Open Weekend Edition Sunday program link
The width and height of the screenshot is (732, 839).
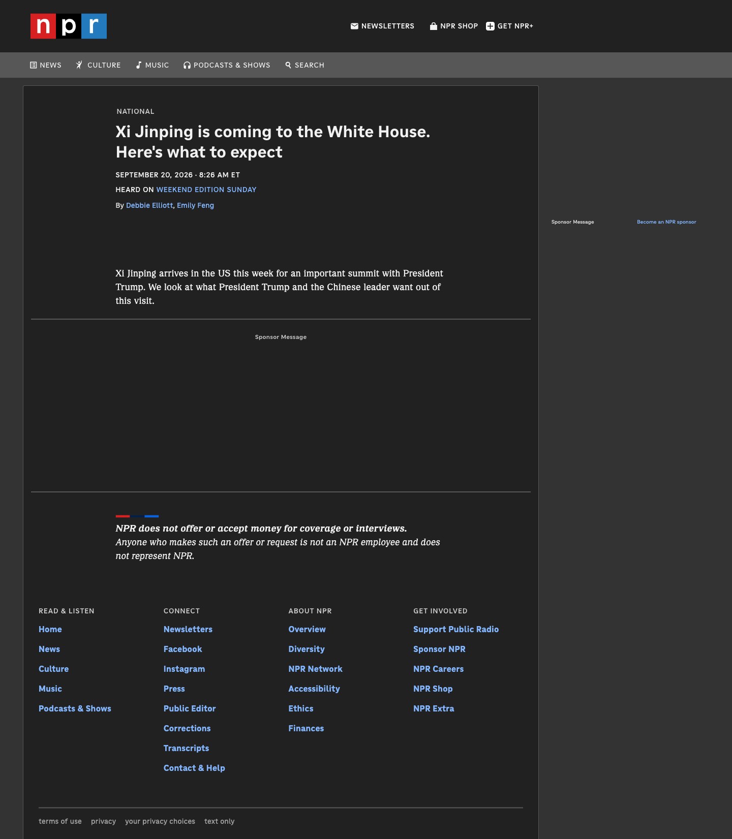click(x=206, y=190)
